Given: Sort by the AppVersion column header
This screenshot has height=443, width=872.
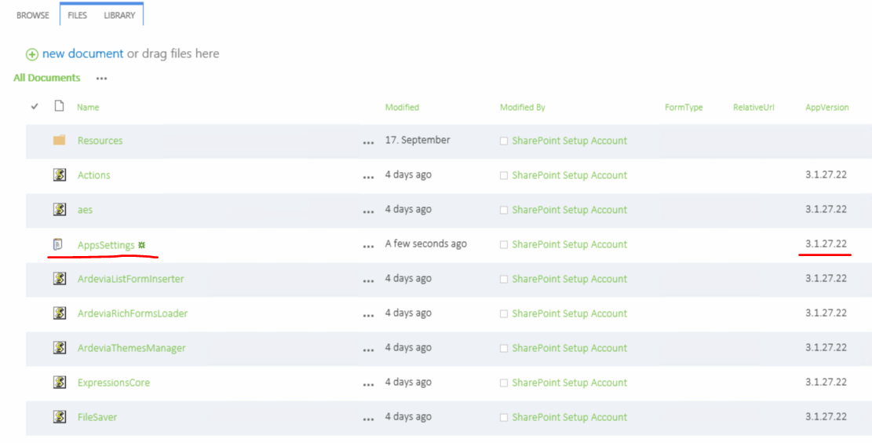Looking at the screenshot, I should (826, 108).
